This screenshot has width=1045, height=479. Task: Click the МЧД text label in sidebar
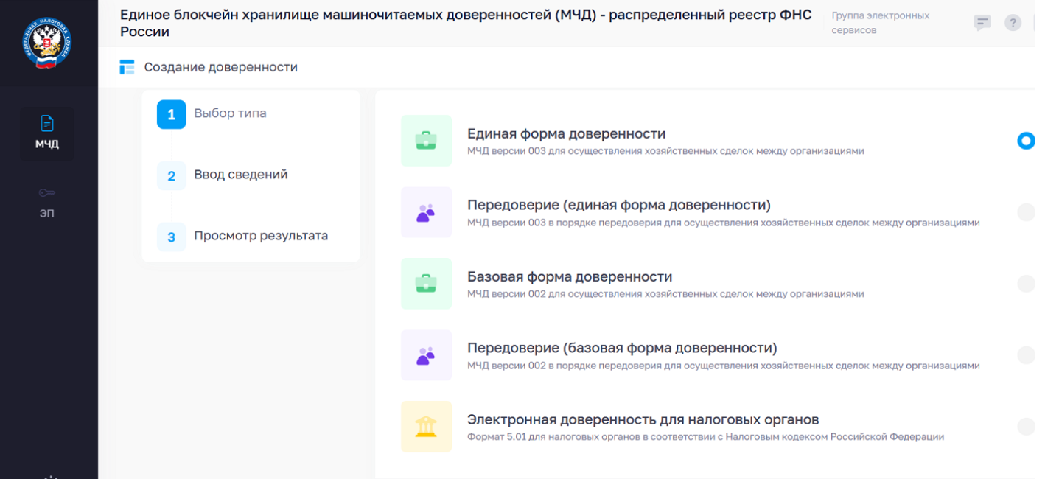[47, 144]
